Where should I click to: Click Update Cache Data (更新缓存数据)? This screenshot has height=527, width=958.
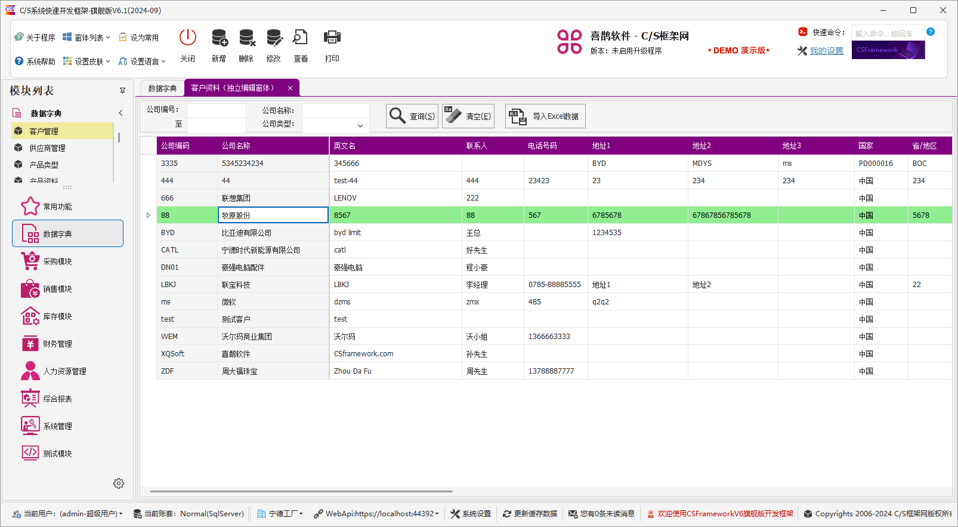(530, 513)
